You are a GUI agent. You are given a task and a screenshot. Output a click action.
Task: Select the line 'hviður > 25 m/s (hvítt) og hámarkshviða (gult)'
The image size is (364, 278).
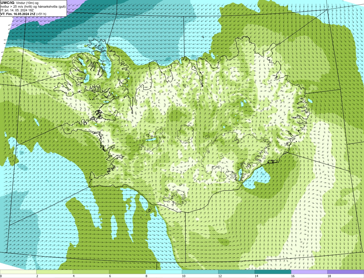point(33,7)
